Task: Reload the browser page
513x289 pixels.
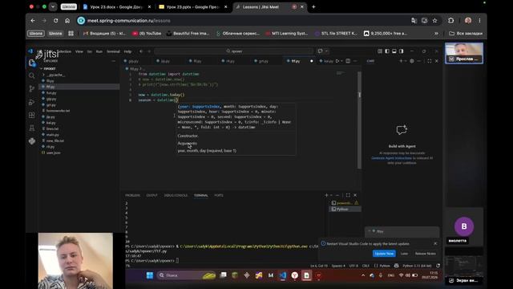Action: coord(55,21)
